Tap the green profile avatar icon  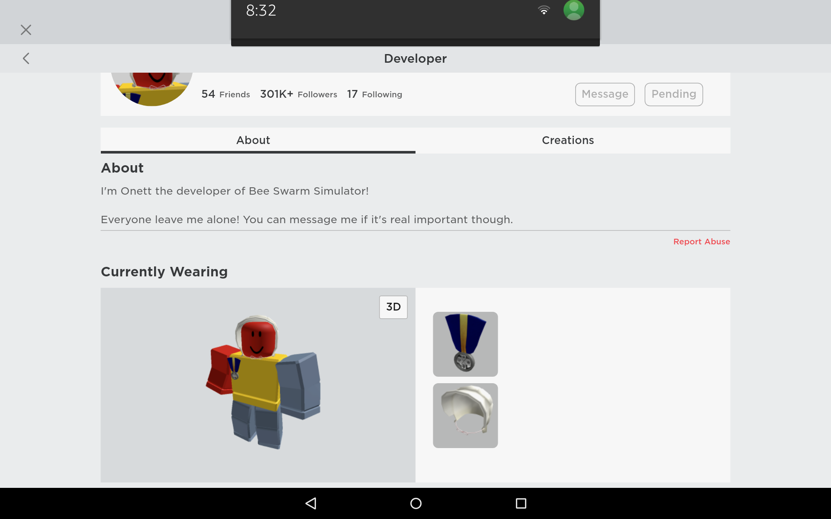click(573, 10)
